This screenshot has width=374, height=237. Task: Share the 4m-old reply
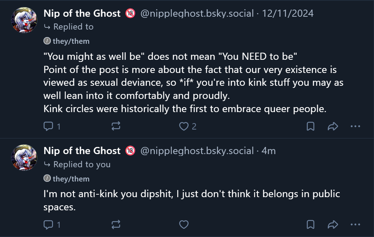332,225
